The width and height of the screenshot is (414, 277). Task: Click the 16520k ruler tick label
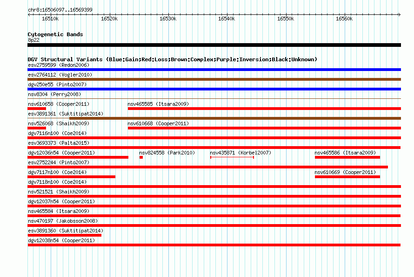[x=109, y=19]
